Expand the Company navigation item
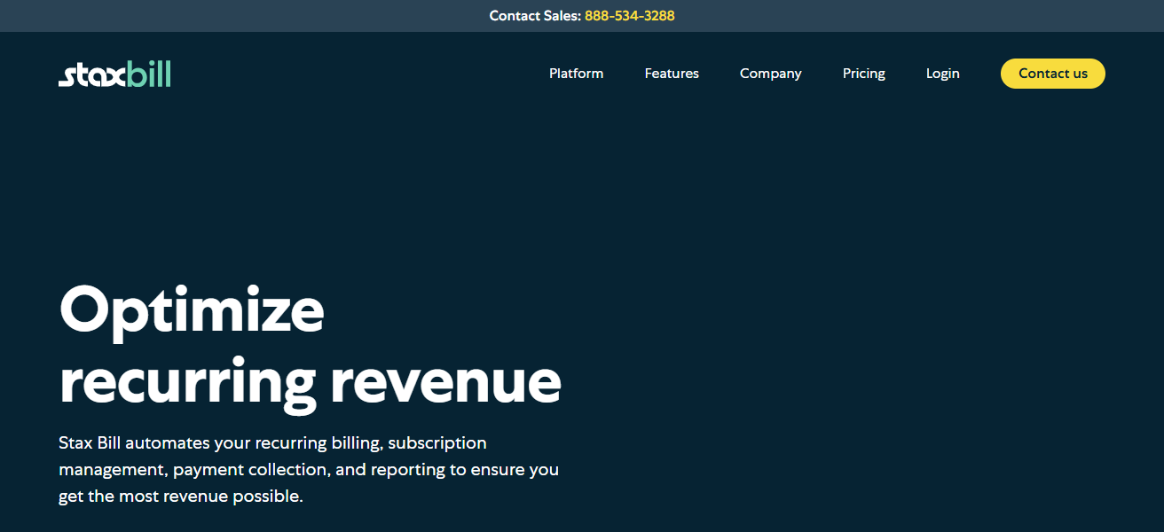1164x532 pixels. click(770, 74)
